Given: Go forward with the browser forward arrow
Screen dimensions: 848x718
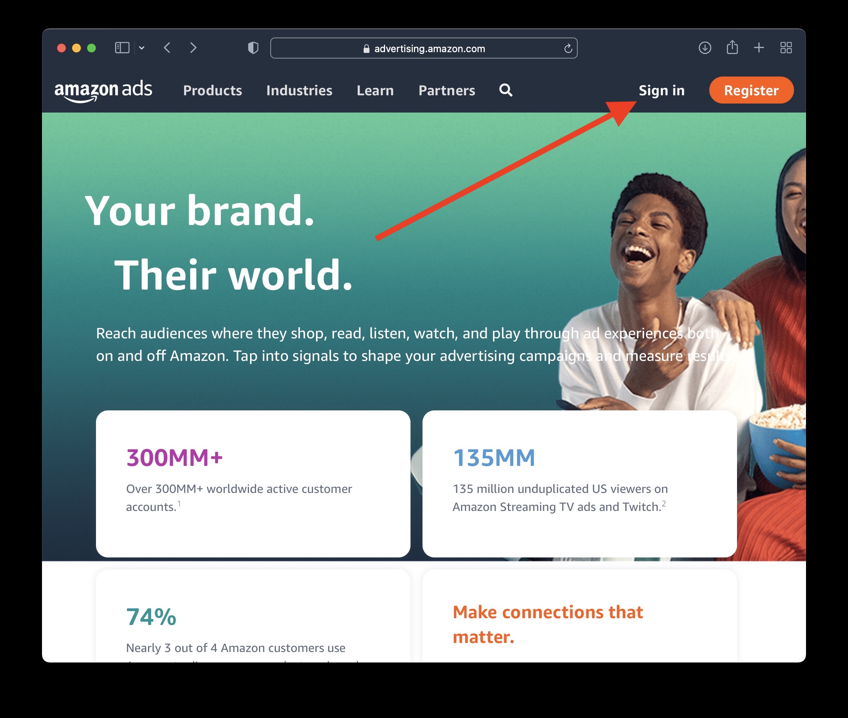Looking at the screenshot, I should [193, 48].
